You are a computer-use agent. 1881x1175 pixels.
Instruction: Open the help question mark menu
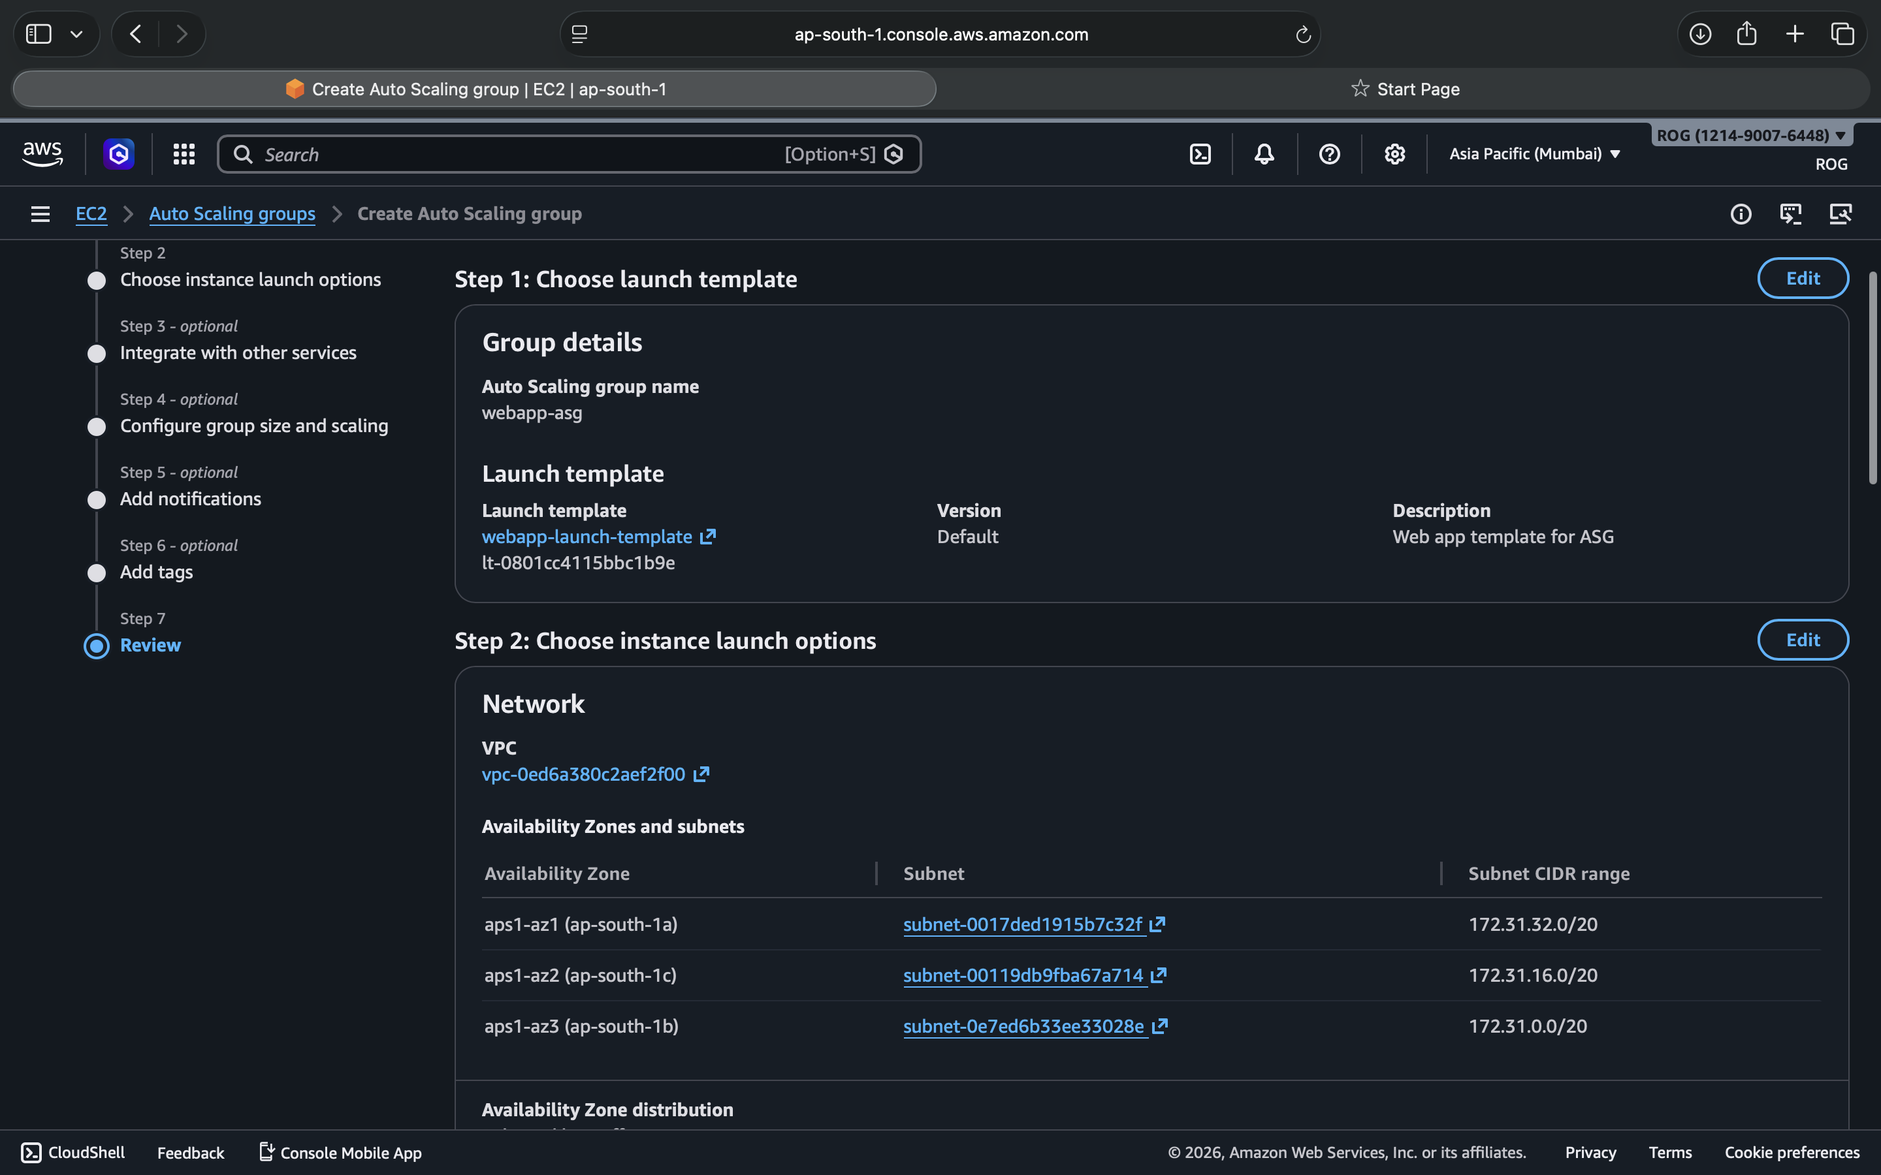[1329, 154]
